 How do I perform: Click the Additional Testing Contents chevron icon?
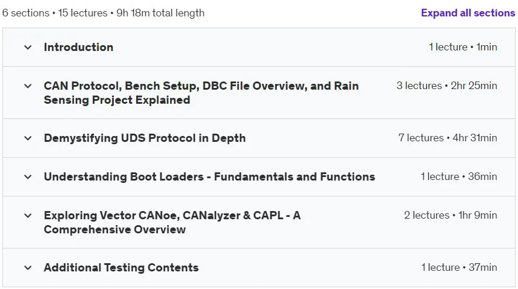point(28,267)
